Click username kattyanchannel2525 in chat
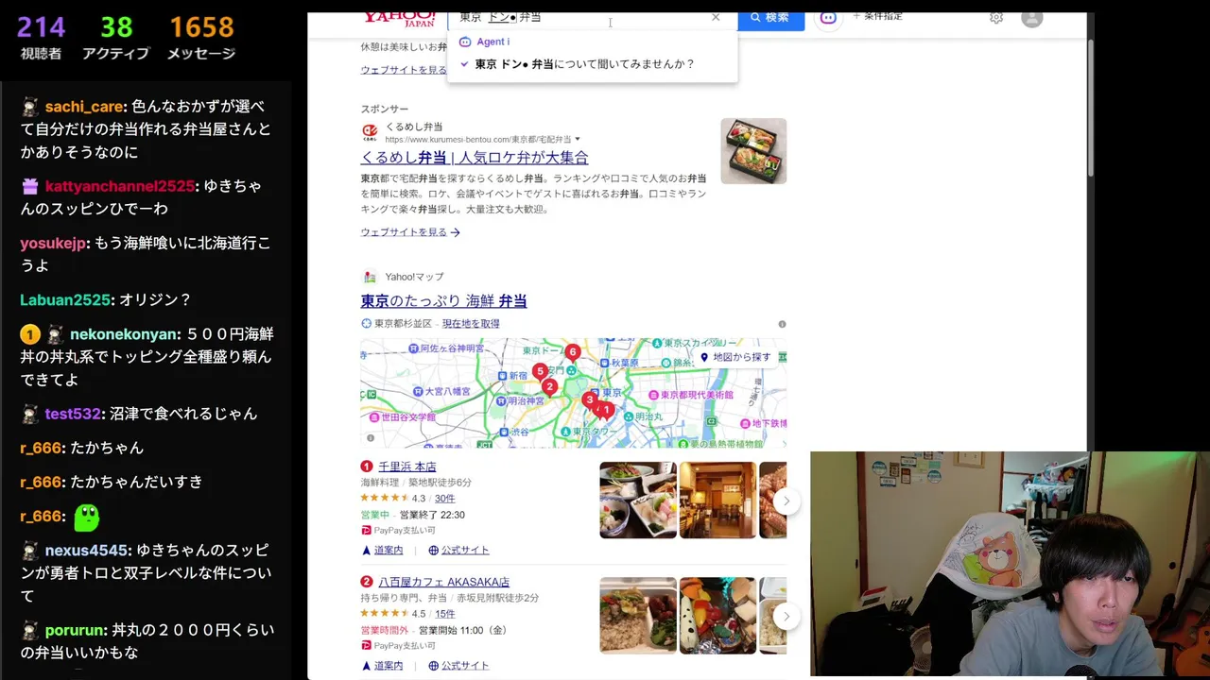Screen dimensions: 1210x680 tap(120, 186)
